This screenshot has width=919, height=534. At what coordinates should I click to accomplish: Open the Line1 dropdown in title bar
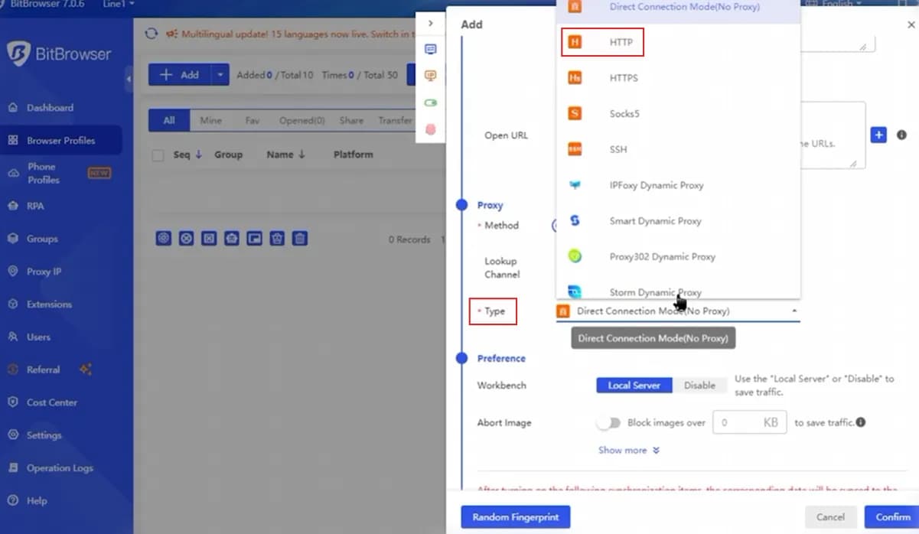[118, 4]
